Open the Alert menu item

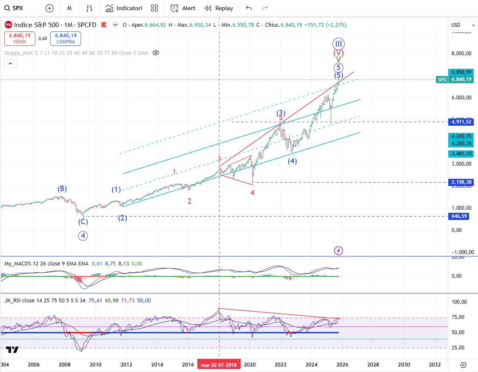(183, 8)
